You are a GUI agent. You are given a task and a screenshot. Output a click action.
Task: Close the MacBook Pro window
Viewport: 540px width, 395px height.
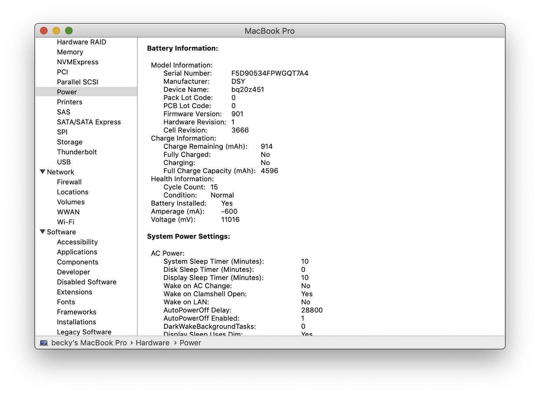point(44,31)
